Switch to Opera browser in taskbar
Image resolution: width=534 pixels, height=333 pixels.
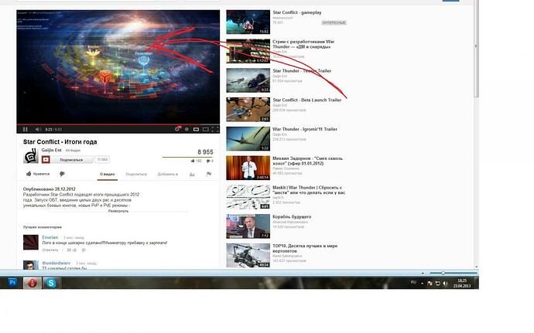coord(33,283)
